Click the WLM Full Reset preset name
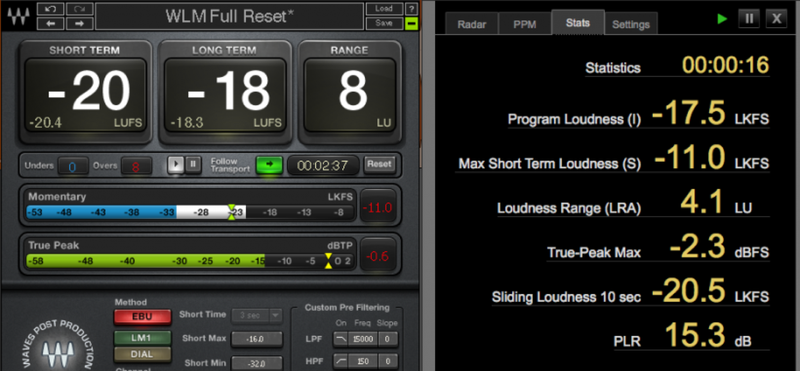The width and height of the screenshot is (800, 371). 230,16
